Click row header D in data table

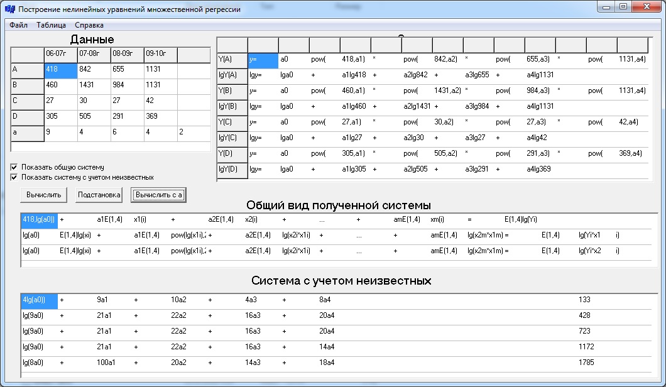28,118
